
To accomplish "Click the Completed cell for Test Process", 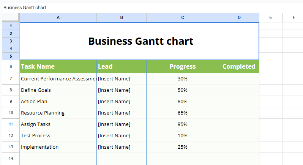I will [x=239, y=136].
